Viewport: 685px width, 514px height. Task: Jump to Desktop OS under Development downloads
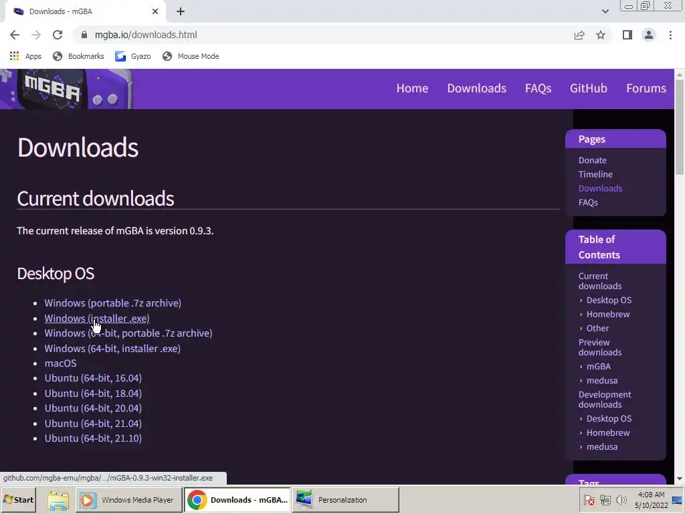point(609,419)
